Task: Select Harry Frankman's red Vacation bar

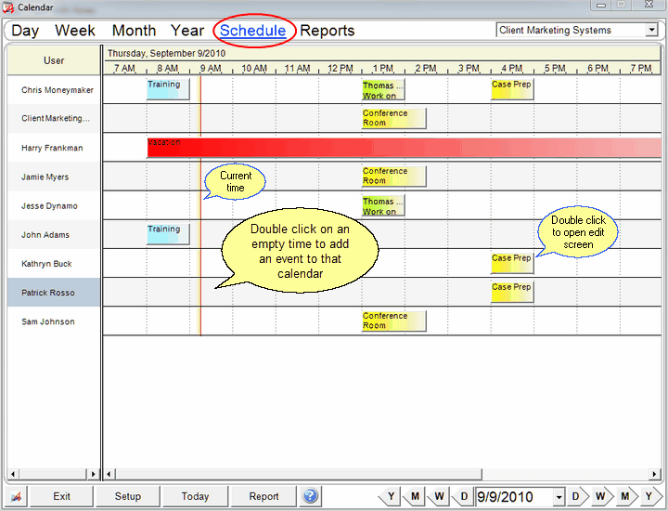Action: tap(404, 148)
